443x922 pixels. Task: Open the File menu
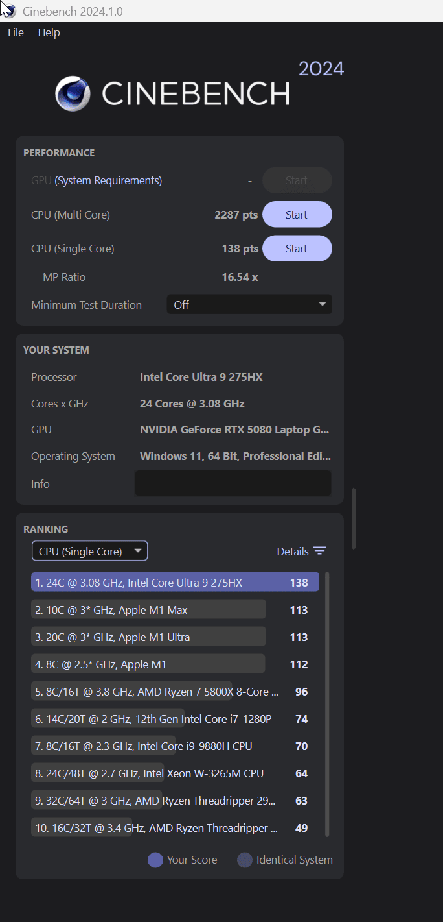pyautogui.click(x=16, y=32)
